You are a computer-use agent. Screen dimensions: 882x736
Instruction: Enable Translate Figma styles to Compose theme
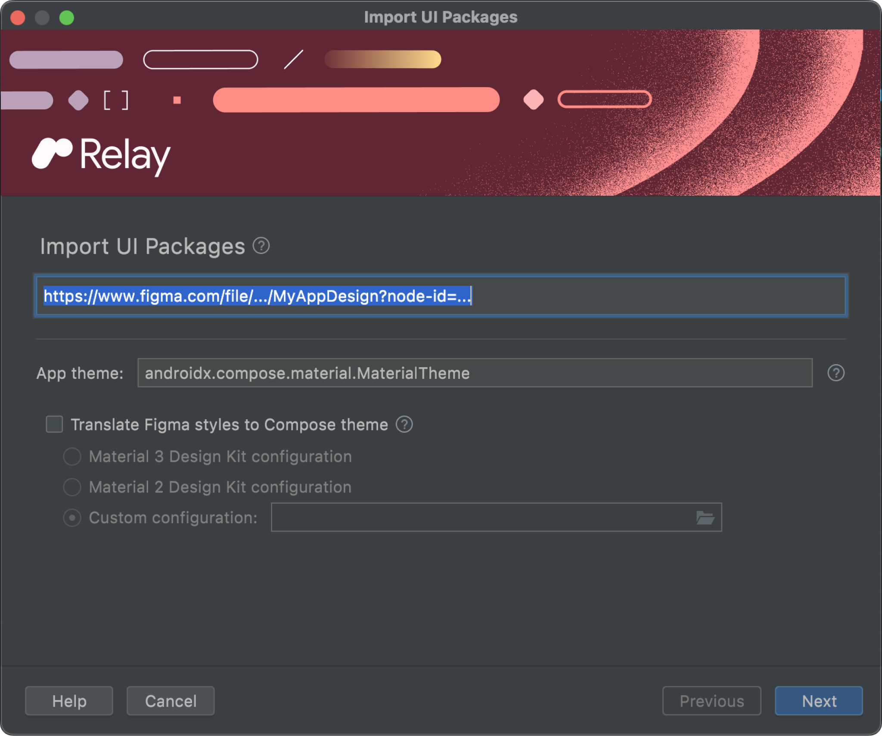pos(56,424)
